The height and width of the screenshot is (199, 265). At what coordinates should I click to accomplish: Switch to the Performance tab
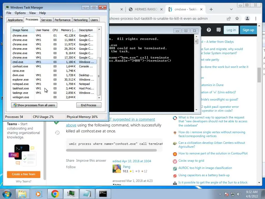(x=62, y=20)
